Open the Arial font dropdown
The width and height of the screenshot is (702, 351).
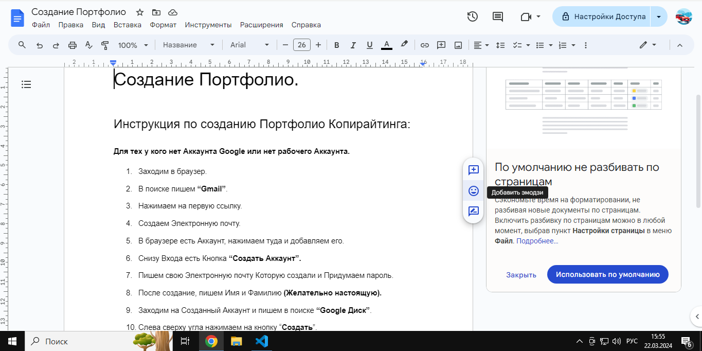tap(249, 45)
